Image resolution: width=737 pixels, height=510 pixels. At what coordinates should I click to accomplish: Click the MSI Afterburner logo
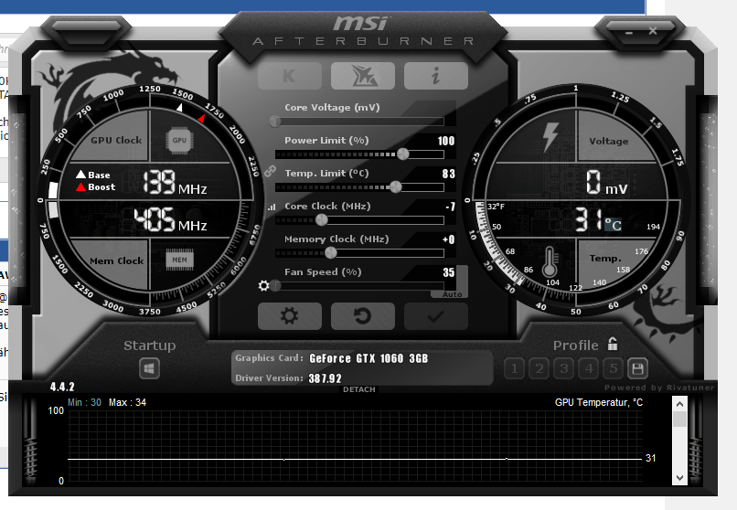pos(363,31)
